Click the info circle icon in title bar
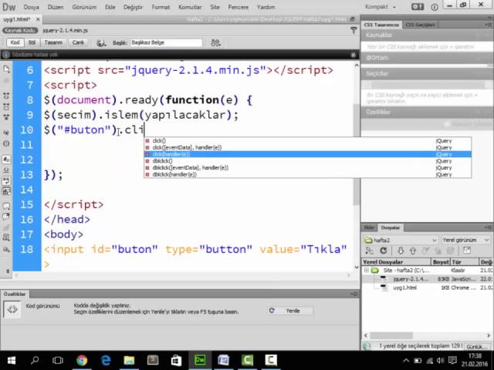The height and width of the screenshot is (370, 494). [435, 7]
